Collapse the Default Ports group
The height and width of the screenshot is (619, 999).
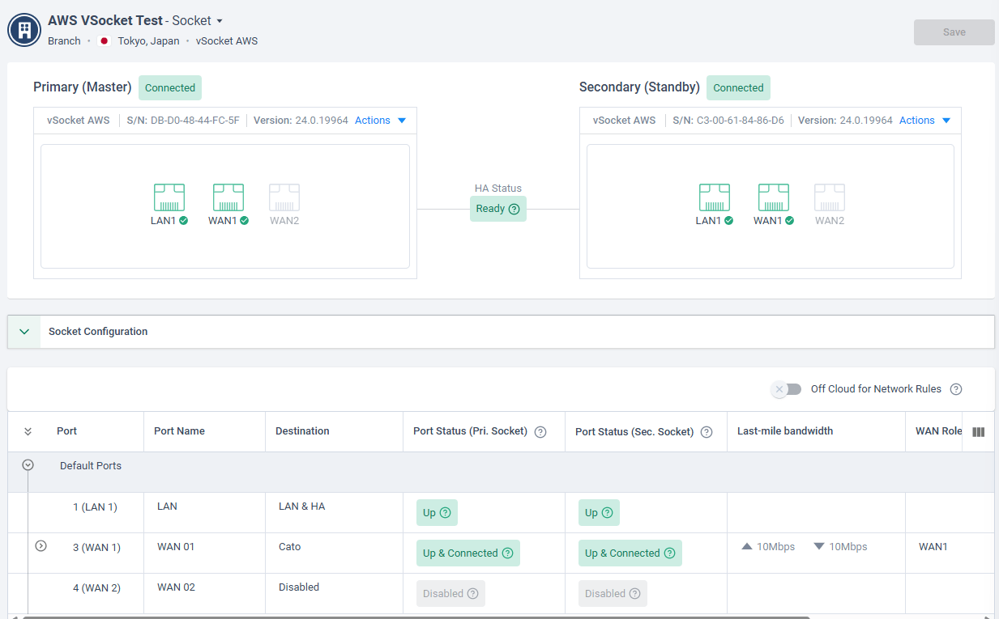(x=28, y=465)
